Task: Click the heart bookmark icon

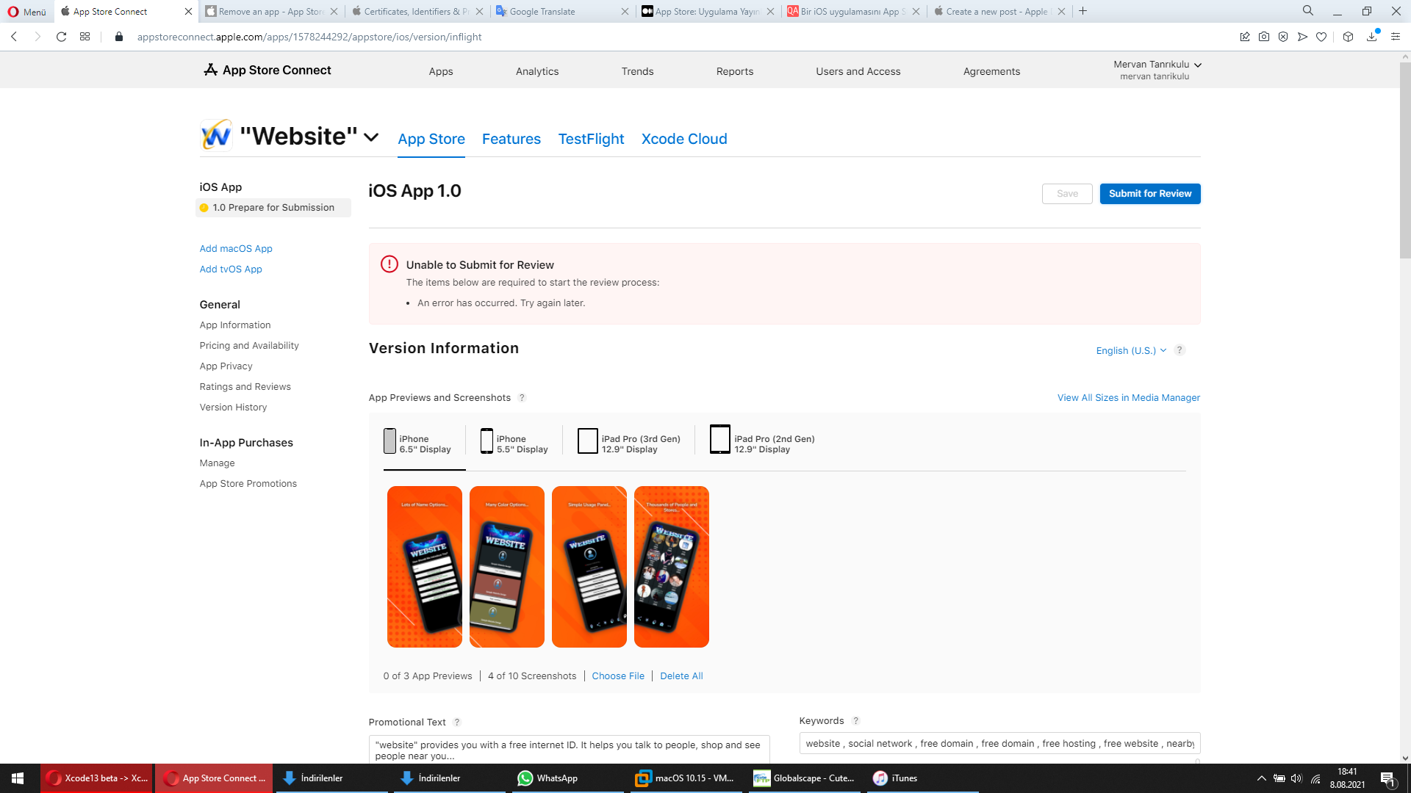Action: coord(1321,37)
